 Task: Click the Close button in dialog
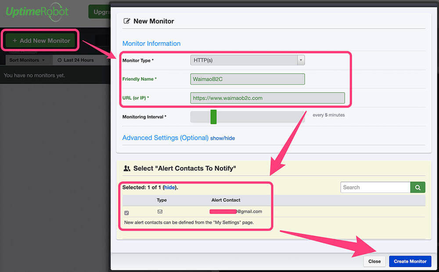pos(374,261)
